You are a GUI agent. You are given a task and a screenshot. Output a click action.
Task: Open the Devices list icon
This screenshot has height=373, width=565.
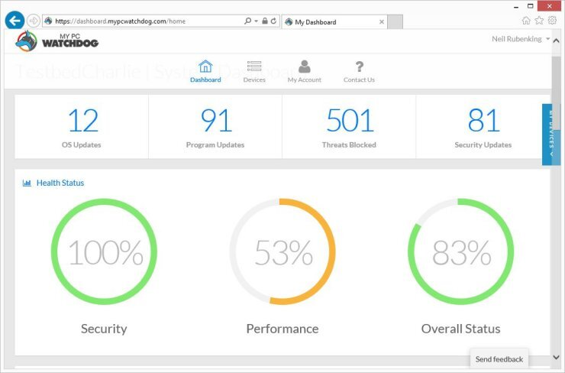(x=254, y=67)
